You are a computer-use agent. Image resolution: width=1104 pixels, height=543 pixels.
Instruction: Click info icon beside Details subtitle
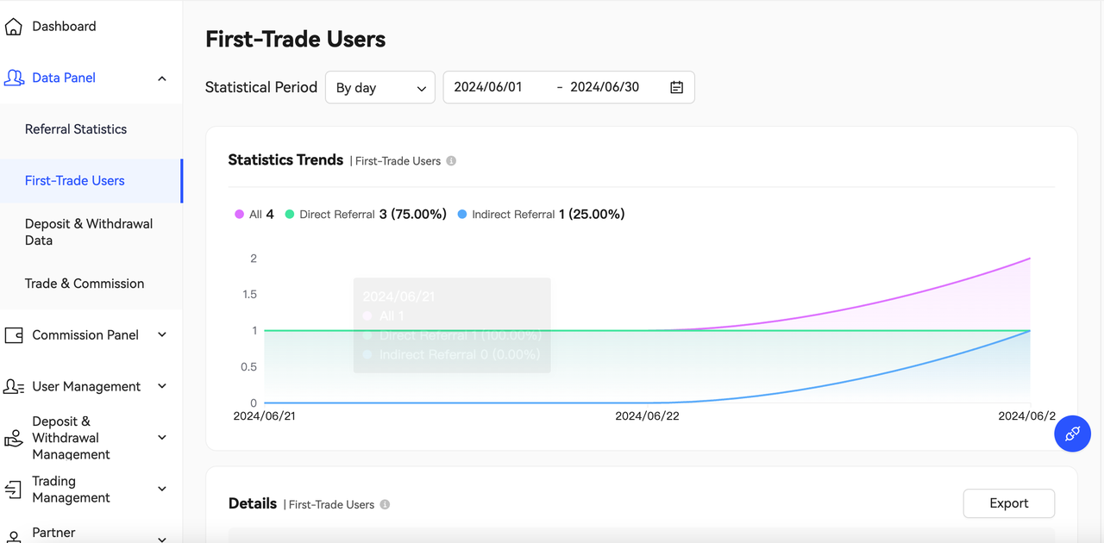[385, 505]
